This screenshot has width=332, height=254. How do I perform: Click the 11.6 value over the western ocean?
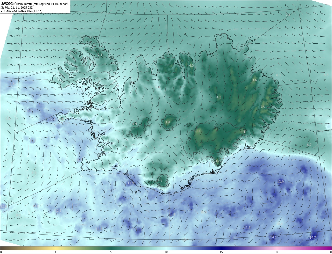(x=11, y=84)
